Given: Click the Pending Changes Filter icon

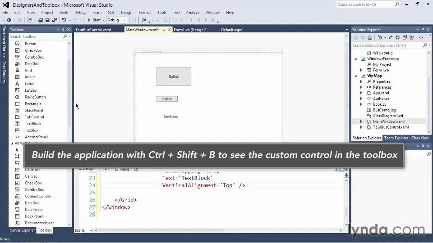Looking at the screenshot, I should tap(380, 37).
